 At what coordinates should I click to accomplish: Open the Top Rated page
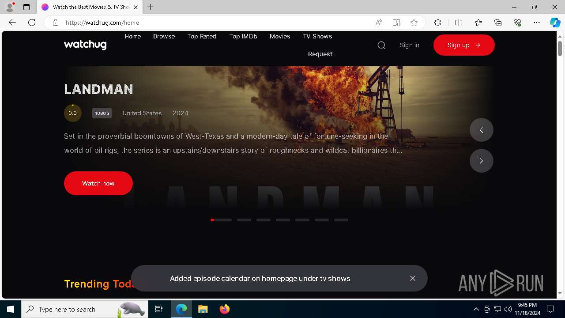pos(202,36)
